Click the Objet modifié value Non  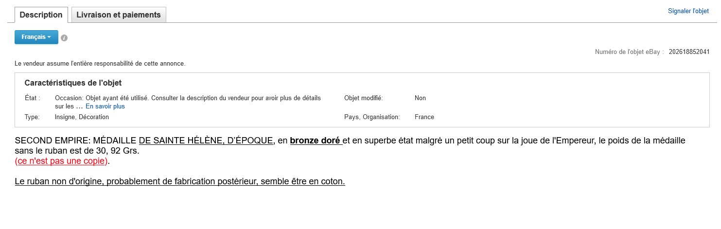point(420,98)
